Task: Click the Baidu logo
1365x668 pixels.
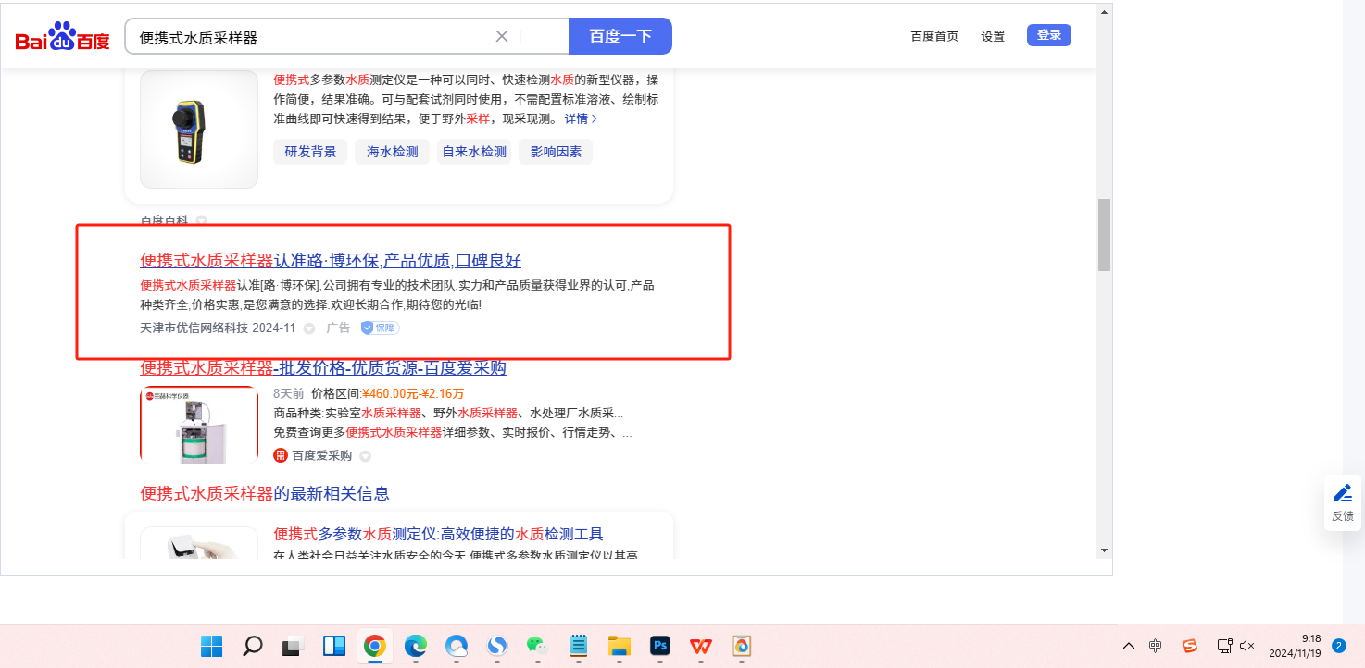Action: [62, 37]
